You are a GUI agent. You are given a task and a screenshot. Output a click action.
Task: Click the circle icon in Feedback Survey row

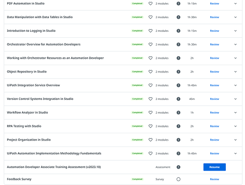click(x=178, y=179)
